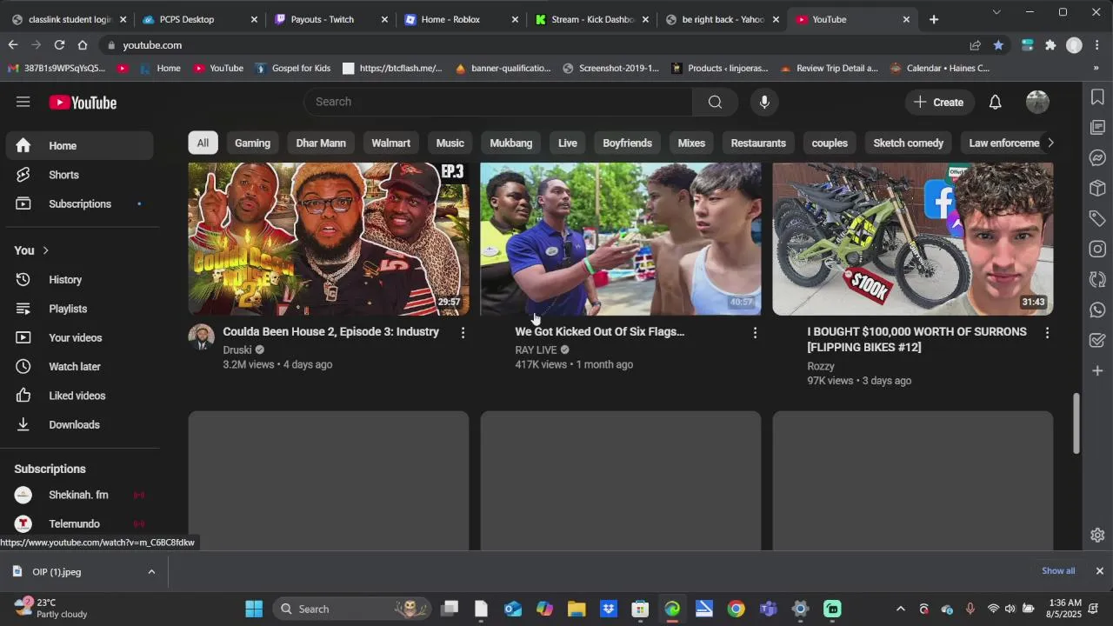Open the Gospel for Kids bookmark
1113x626 pixels.
coord(292,68)
